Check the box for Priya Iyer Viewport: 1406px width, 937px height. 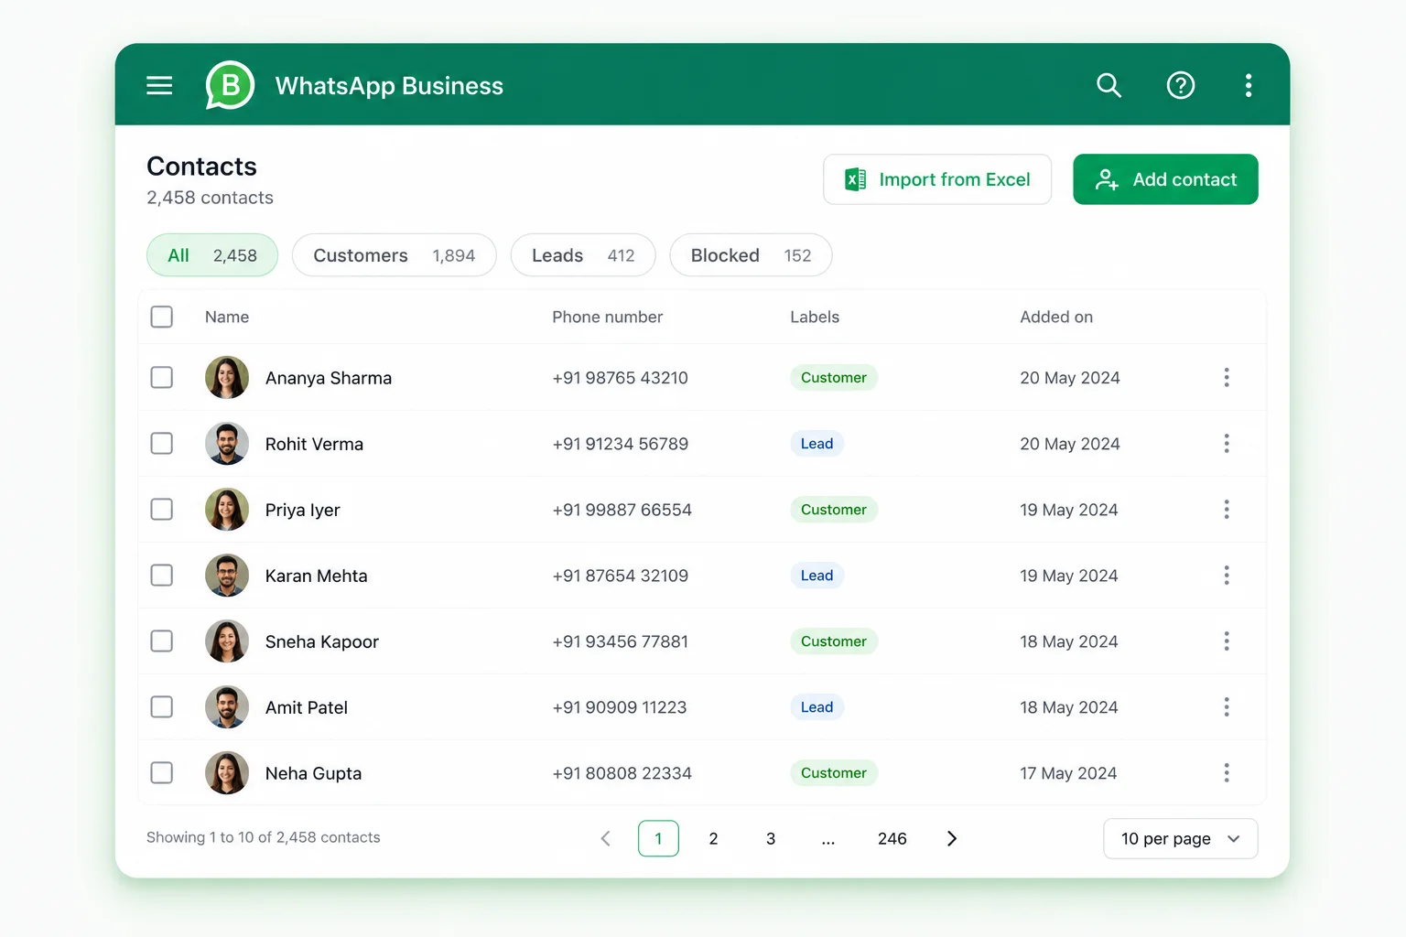click(x=162, y=510)
